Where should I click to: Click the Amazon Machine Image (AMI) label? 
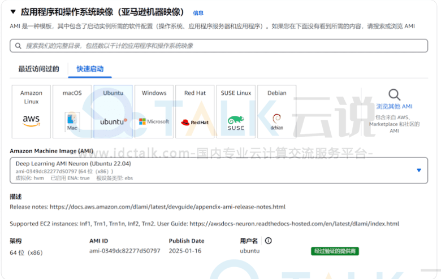pyautogui.click(x=51, y=151)
